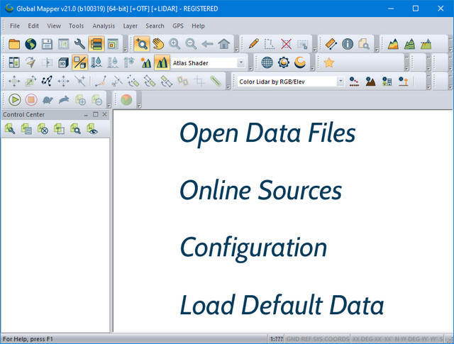Screen dimensions: 454x344
Task: Toggle the Control Center overlay panel button
Action: (x=96, y=44)
